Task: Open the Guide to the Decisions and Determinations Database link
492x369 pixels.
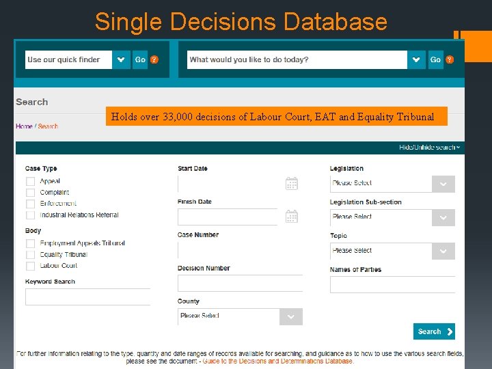Action: point(277,361)
